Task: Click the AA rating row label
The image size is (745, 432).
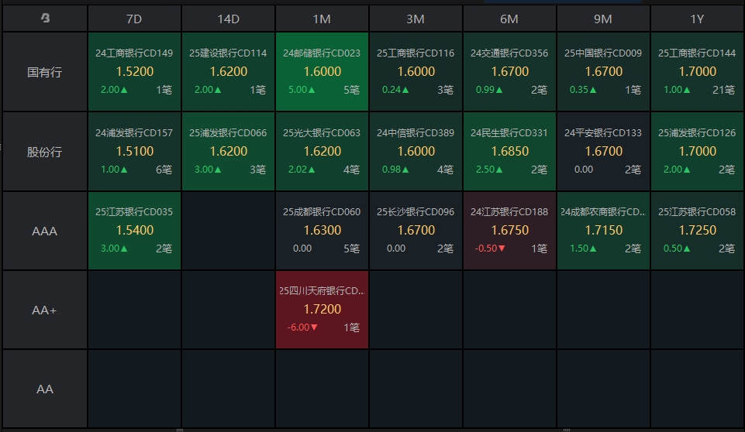Action: (x=45, y=389)
